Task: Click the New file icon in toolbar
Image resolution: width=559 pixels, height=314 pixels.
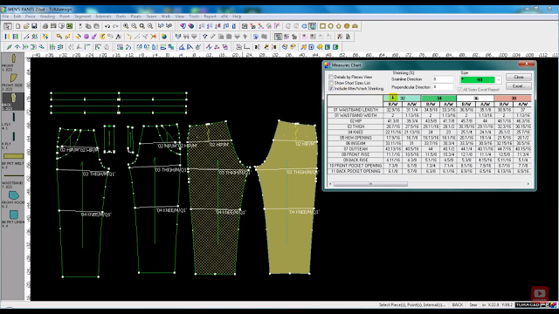Action: (17, 26)
